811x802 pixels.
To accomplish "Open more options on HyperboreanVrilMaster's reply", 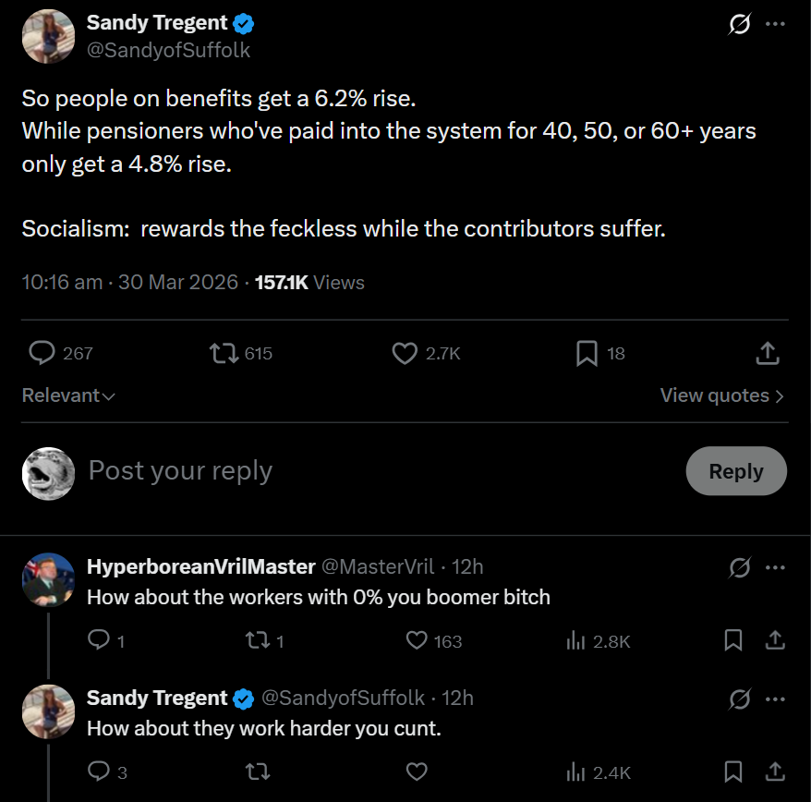I will click(x=775, y=567).
